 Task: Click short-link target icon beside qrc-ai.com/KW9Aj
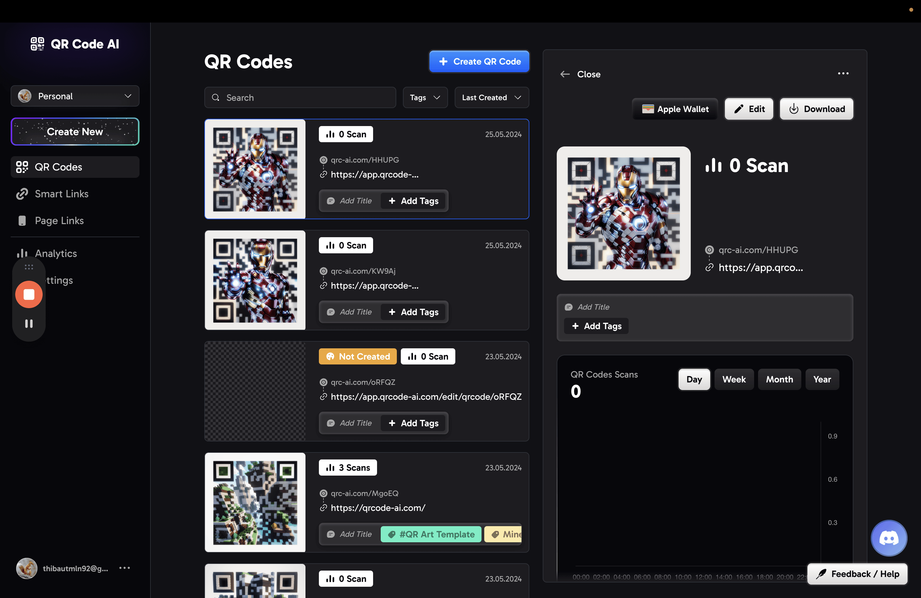tap(323, 271)
